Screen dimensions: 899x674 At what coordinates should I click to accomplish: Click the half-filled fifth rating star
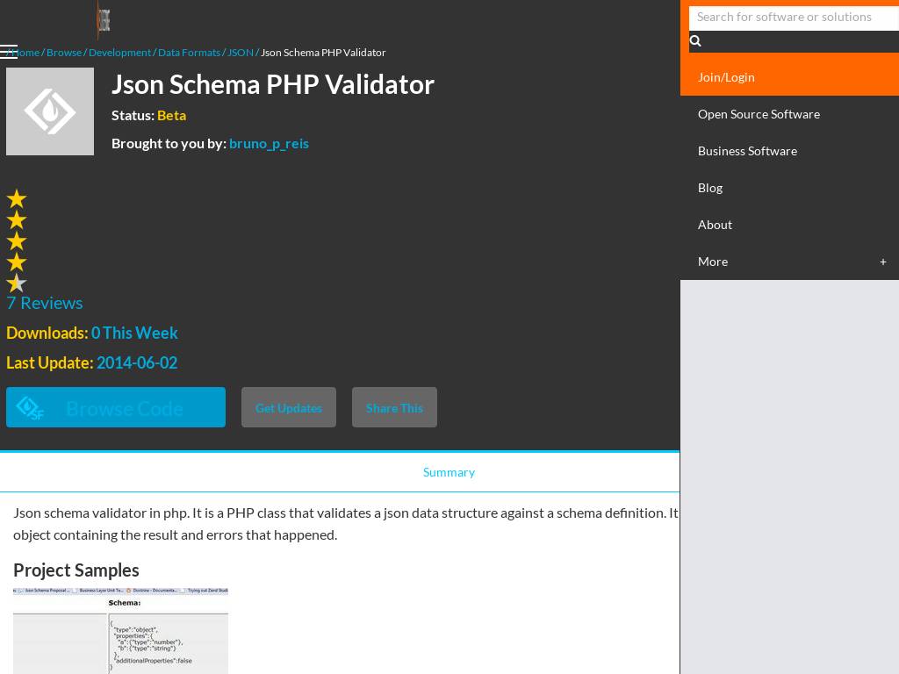[x=17, y=283]
